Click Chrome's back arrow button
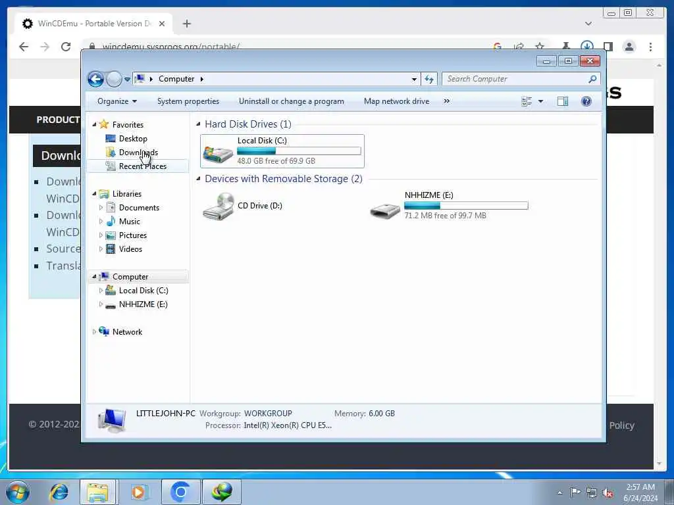Viewport: 674px width, 505px height. tap(24, 47)
